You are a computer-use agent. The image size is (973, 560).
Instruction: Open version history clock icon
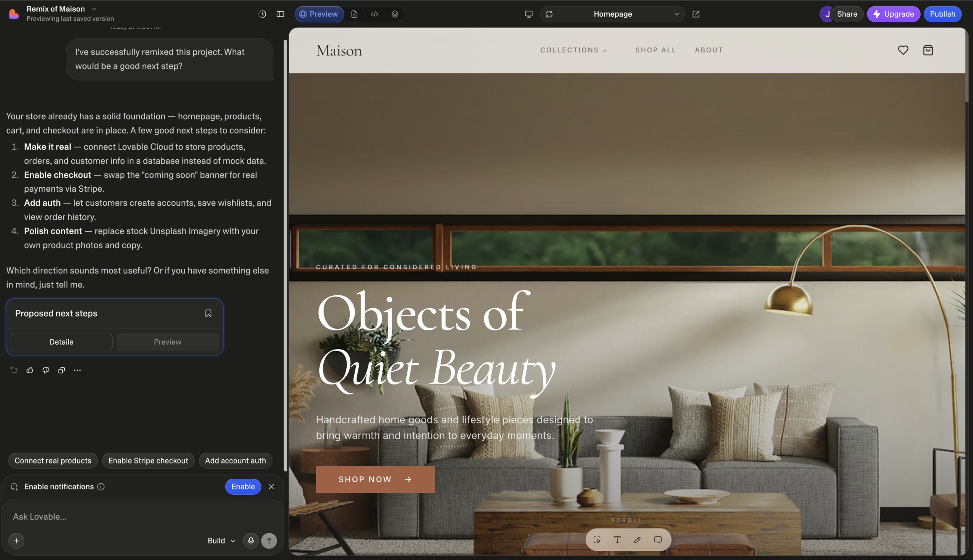(x=262, y=14)
